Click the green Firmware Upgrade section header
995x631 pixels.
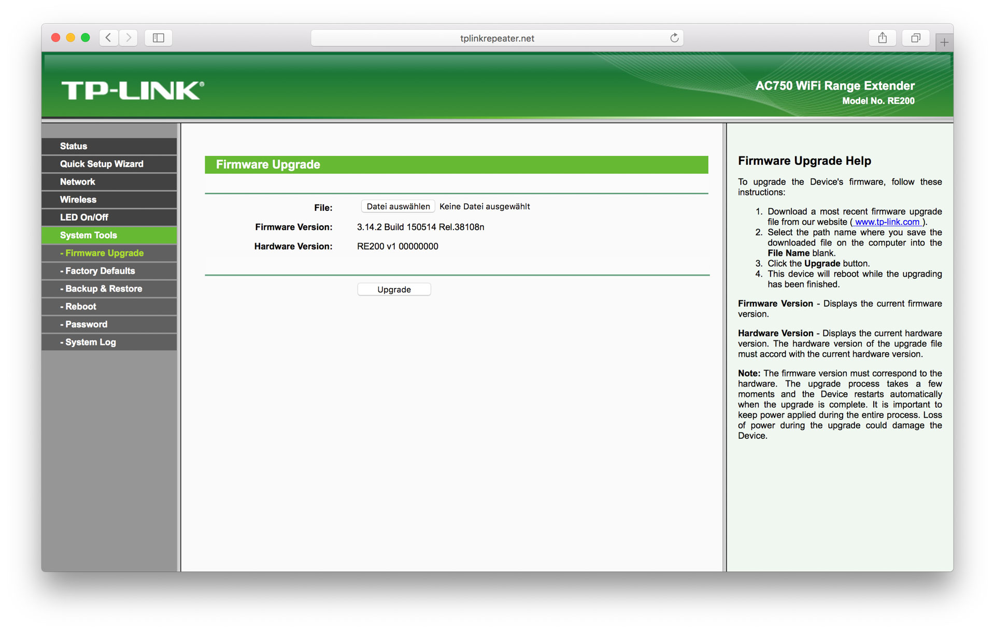click(457, 165)
